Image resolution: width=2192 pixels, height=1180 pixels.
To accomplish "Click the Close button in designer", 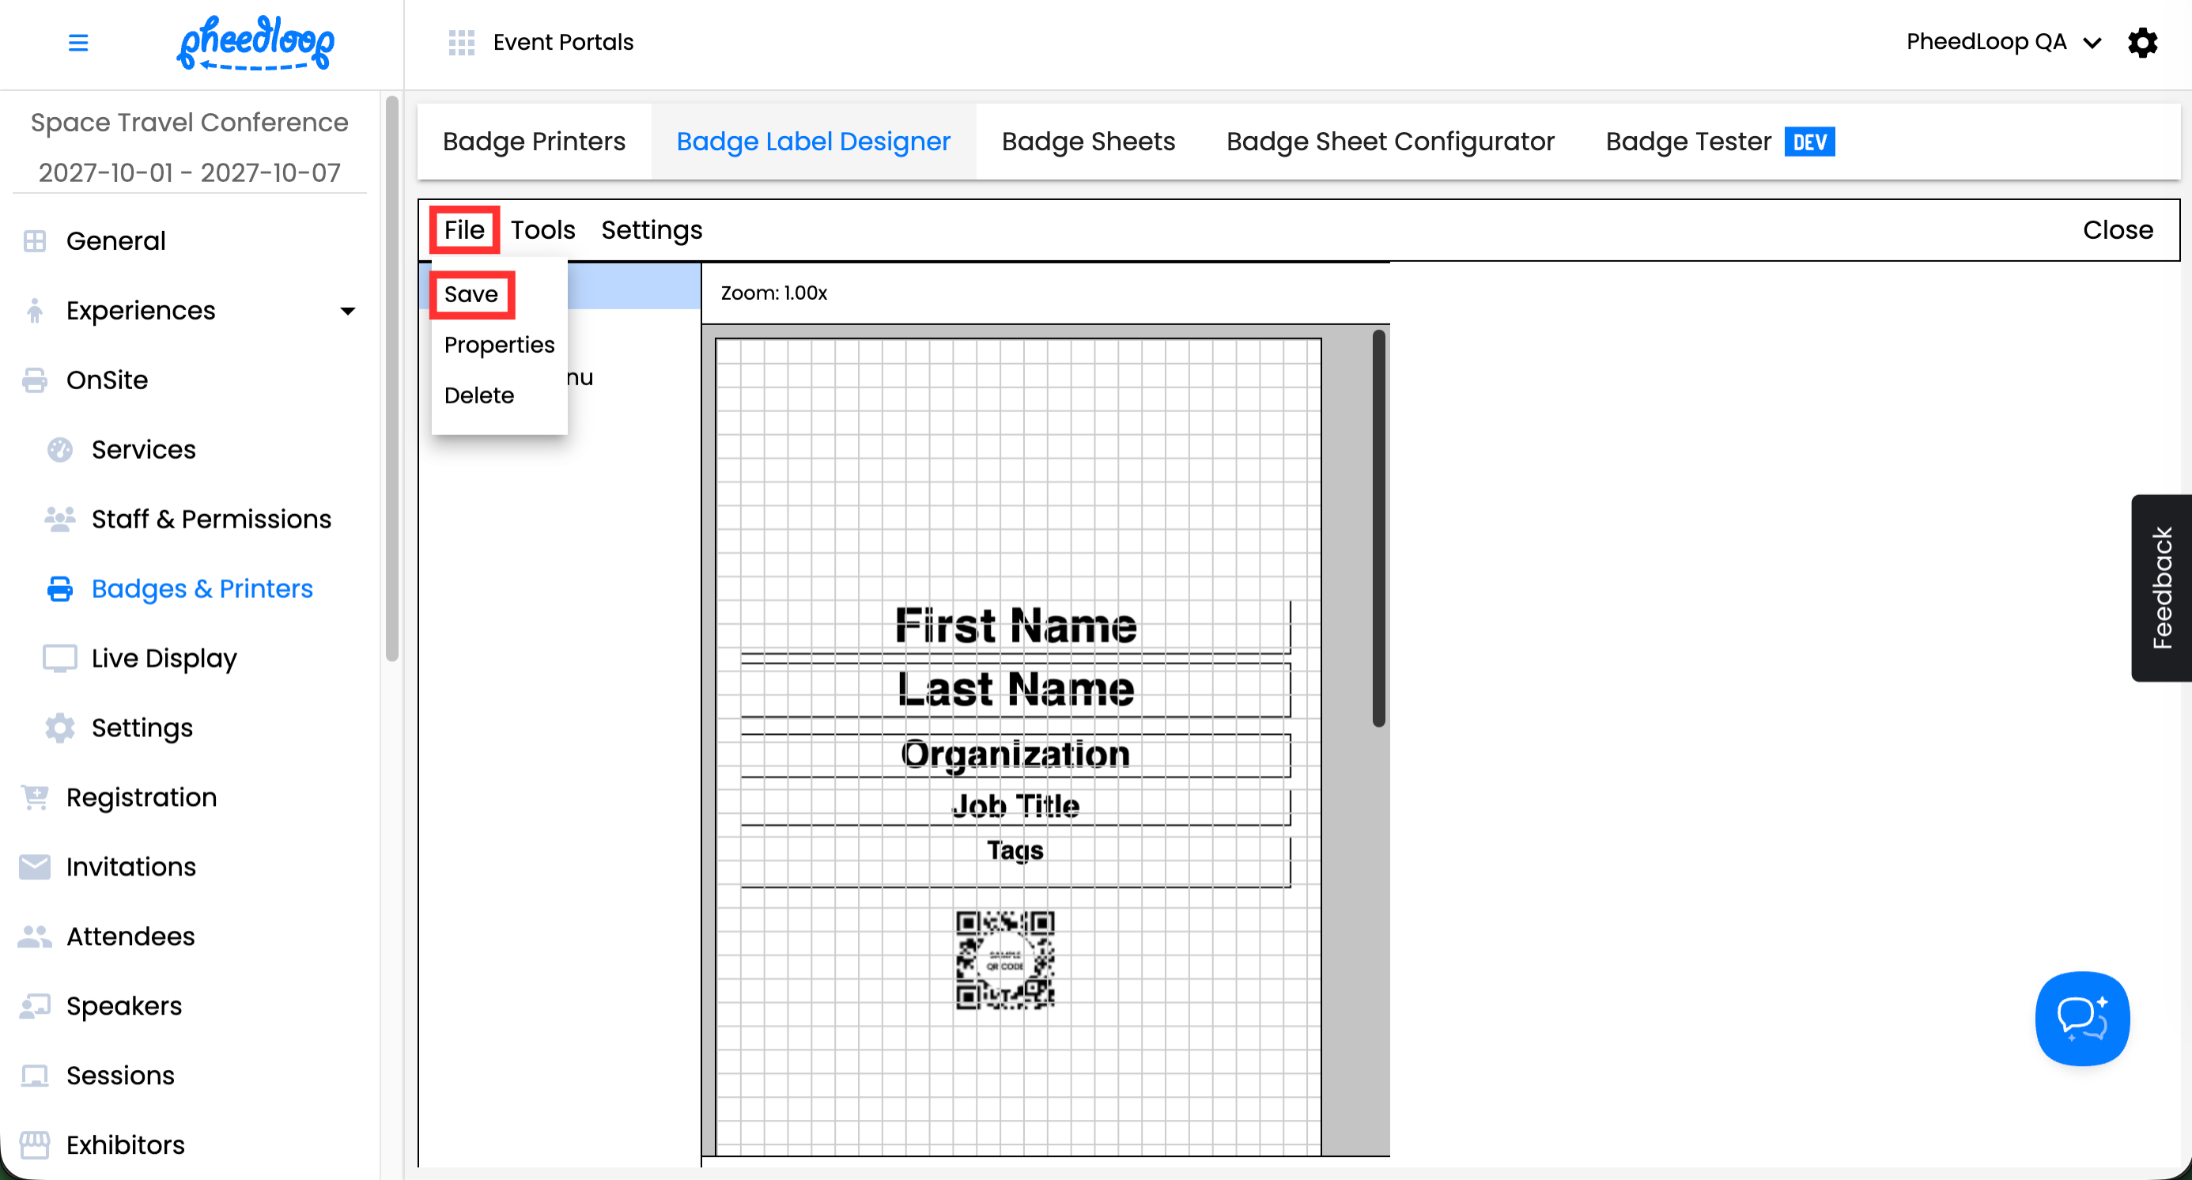I will pyautogui.click(x=2116, y=229).
